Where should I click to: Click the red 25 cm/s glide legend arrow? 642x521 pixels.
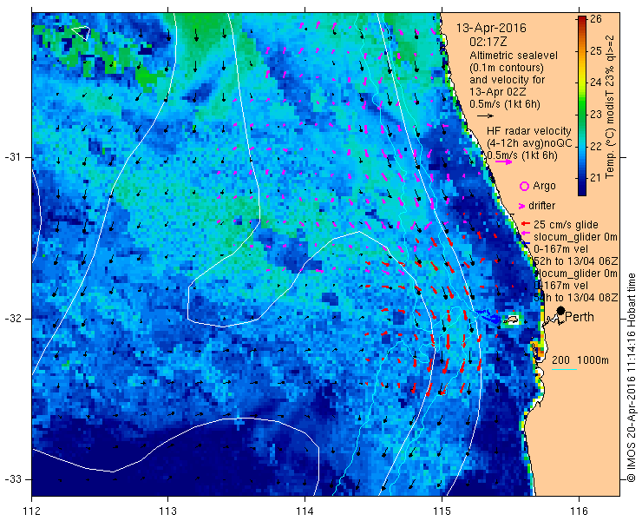(526, 224)
